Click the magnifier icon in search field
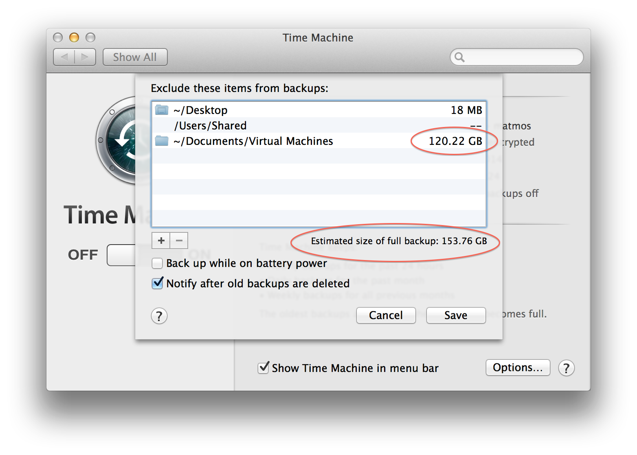This screenshot has height=455, width=637. pos(459,57)
